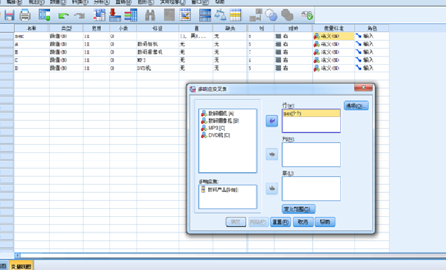Open the Variables info toolbar icon
This screenshot has height=270, width=446.
131,15
